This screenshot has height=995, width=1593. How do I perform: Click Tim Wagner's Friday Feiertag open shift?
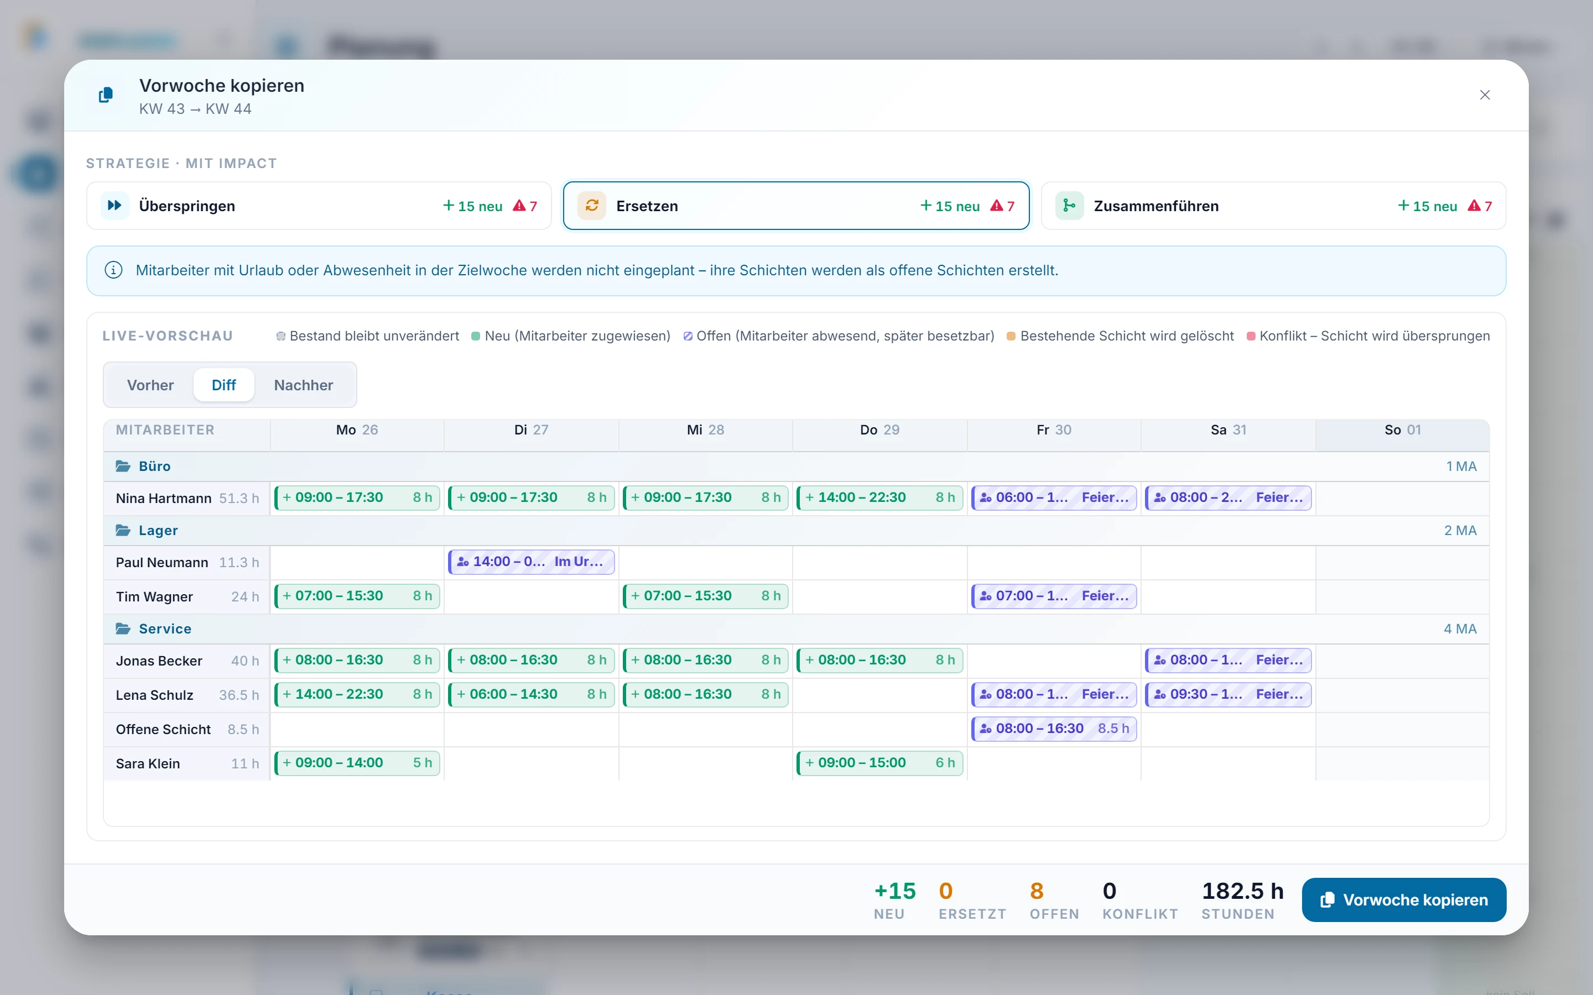(x=1053, y=595)
